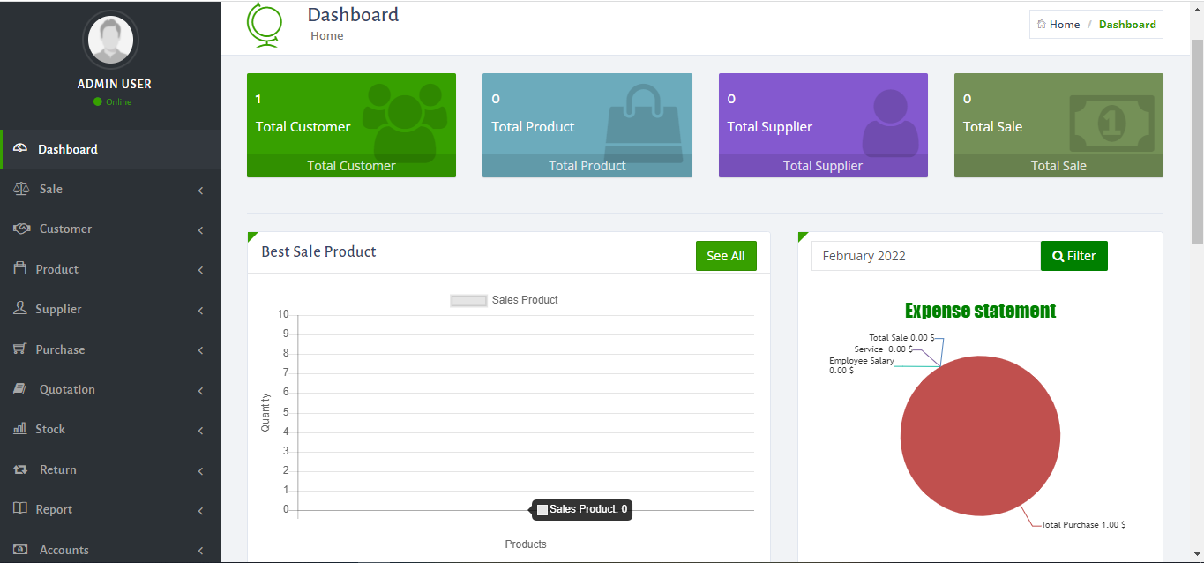Click the See All button
This screenshot has height=563, width=1204.
(726, 255)
